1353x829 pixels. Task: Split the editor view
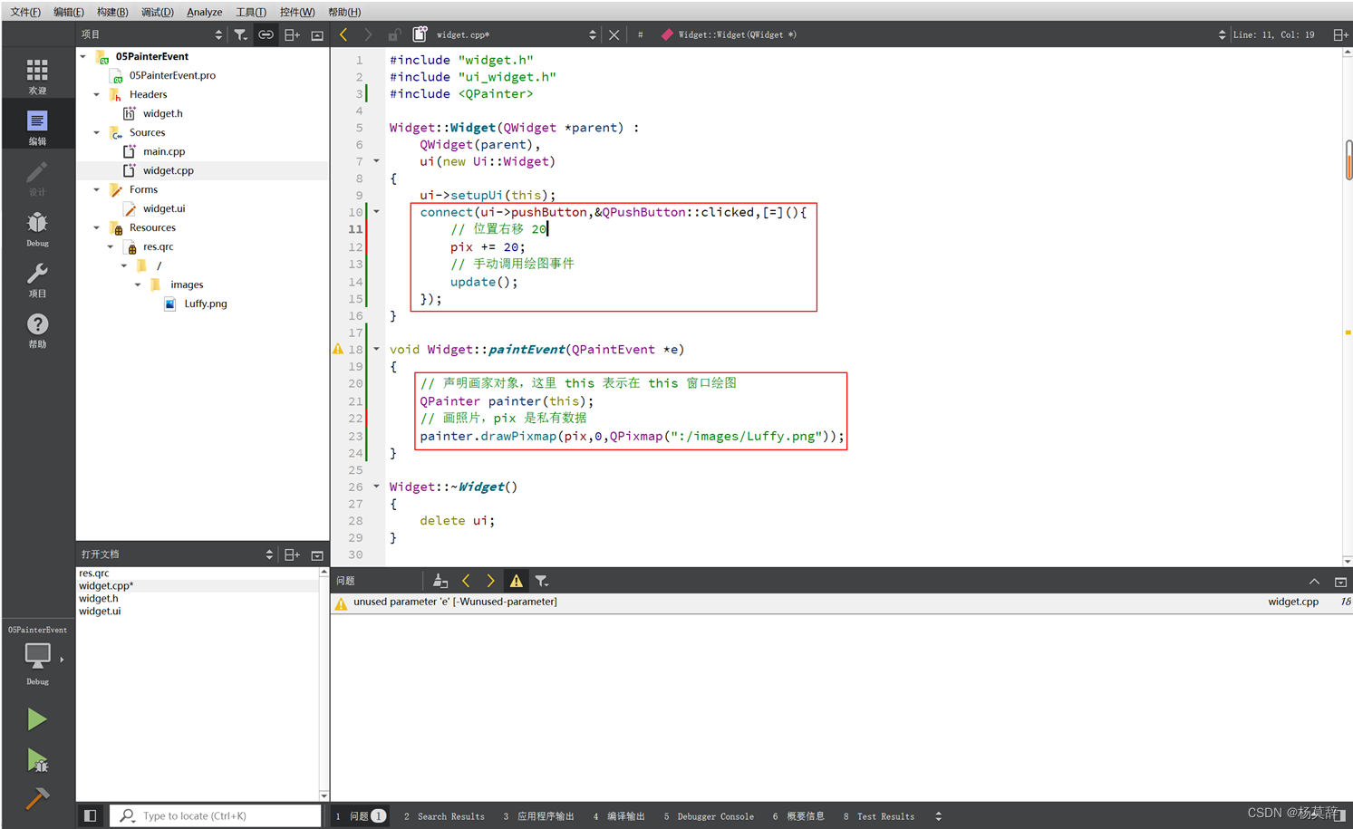click(x=1340, y=34)
